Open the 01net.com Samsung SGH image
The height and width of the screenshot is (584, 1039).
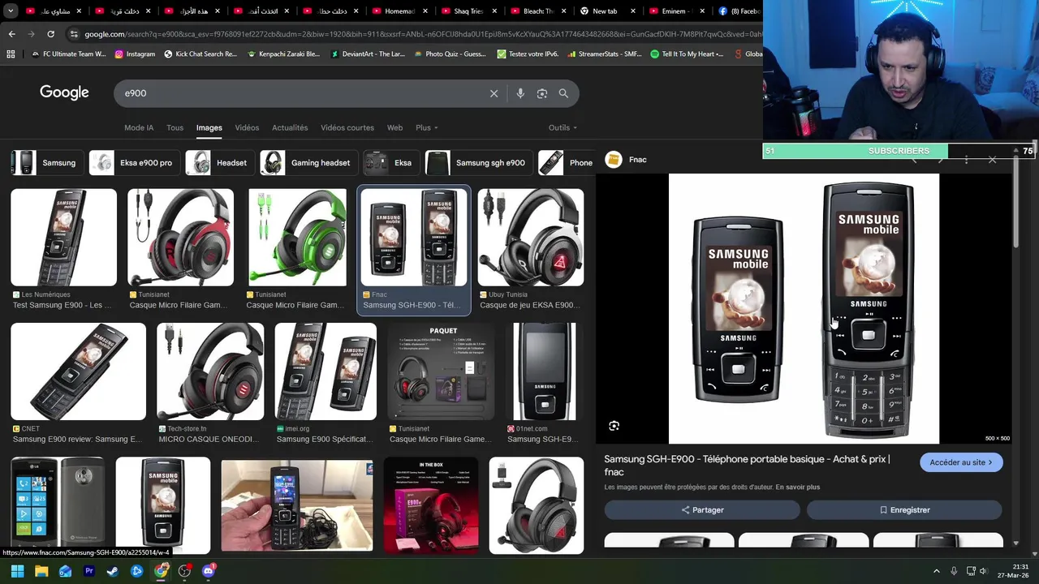[544, 371]
